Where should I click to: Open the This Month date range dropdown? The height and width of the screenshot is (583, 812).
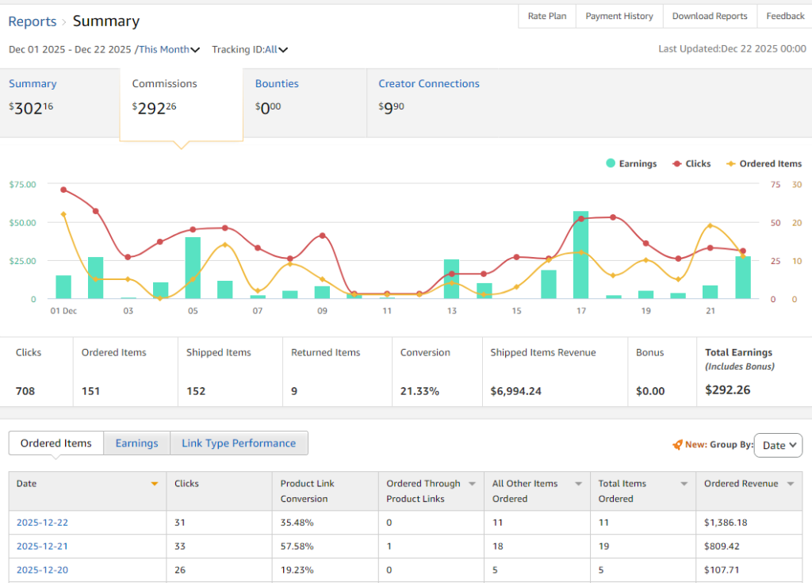click(x=168, y=49)
